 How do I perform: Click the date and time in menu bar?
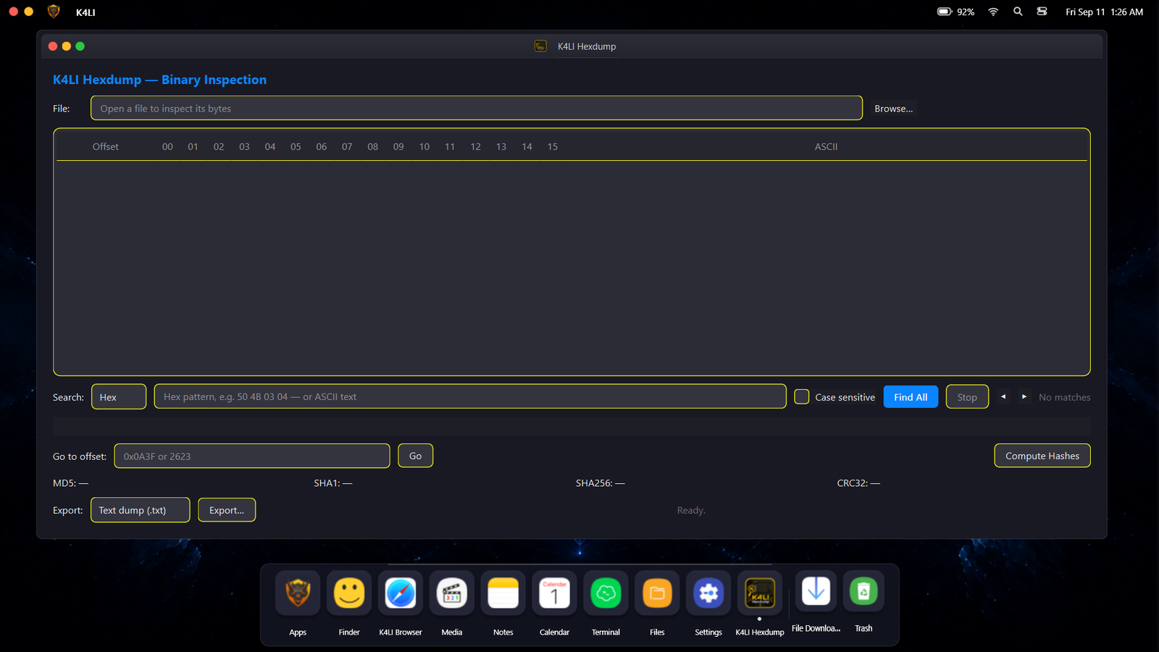point(1104,12)
